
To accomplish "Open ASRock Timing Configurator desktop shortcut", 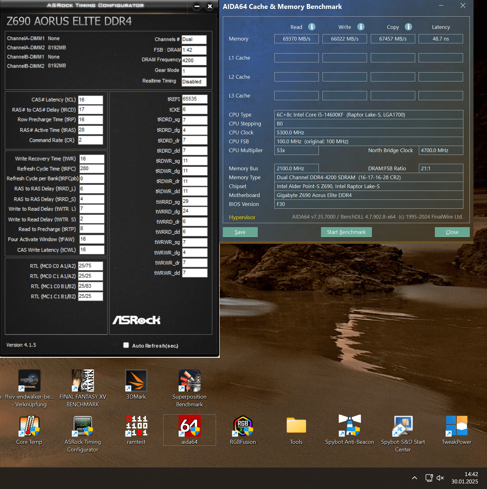I will [x=83, y=434].
